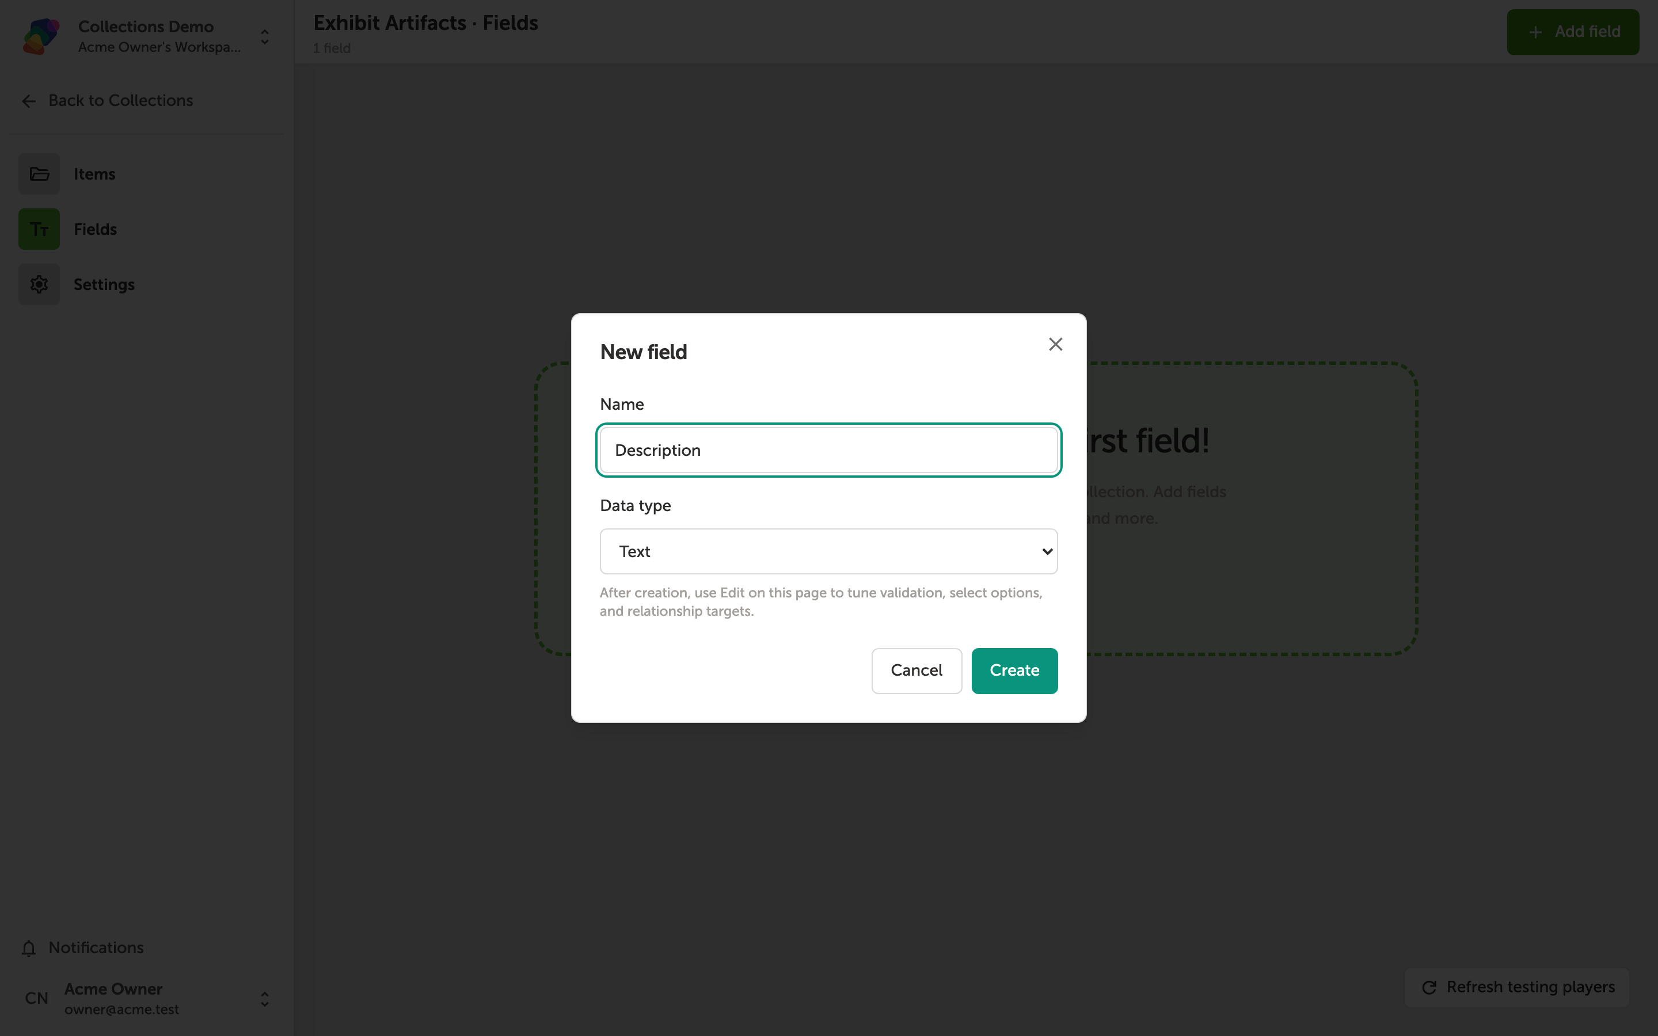Viewport: 1658px width, 1036px height.
Task: Click Acme Owner's Workspace subtitle
Action: click(159, 47)
